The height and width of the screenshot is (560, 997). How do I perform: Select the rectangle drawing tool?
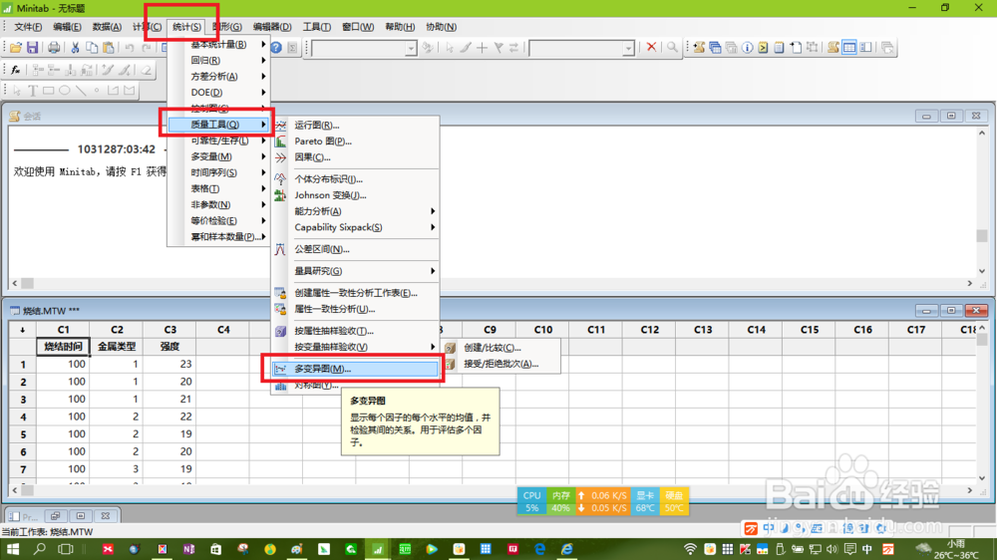pyautogui.click(x=48, y=91)
